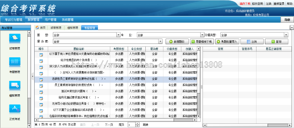Screen dimensions: 294x128
Task: Click edit icon for 狭义的人力资源规划 row
Action: pyautogui.click(x=41, y=67)
